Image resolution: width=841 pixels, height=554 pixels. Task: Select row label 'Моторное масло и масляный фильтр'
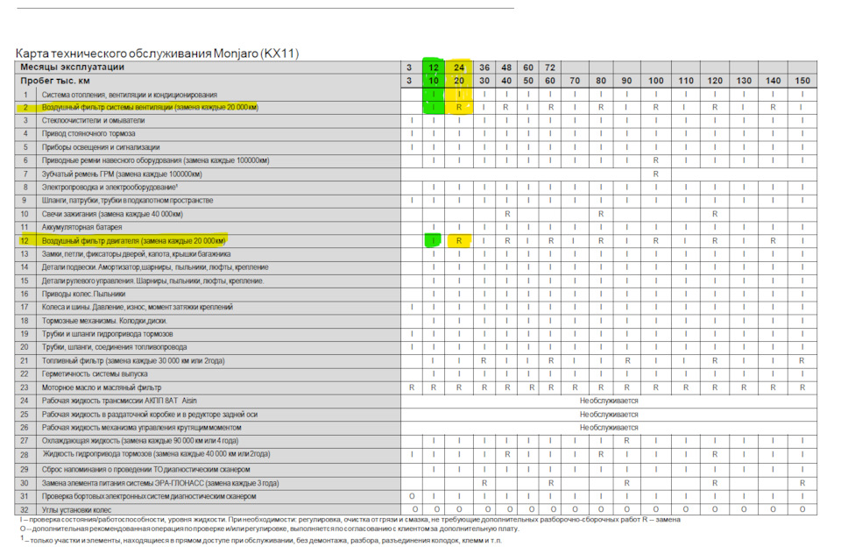102,387
